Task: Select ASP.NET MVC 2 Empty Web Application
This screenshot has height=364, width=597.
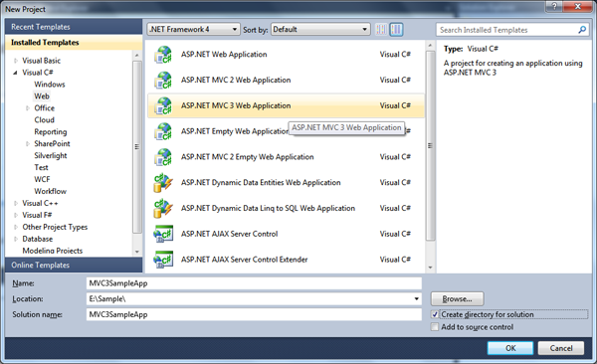Action: coord(286,157)
